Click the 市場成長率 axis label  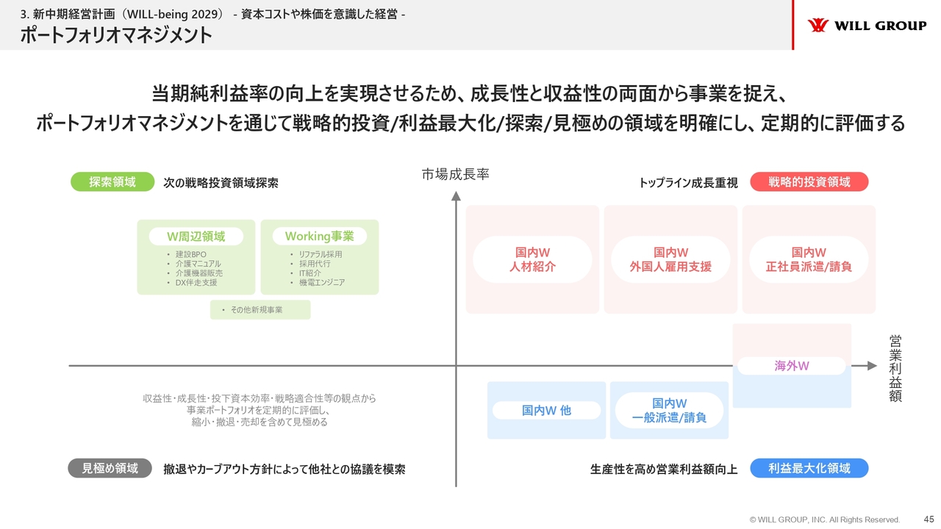(x=455, y=174)
